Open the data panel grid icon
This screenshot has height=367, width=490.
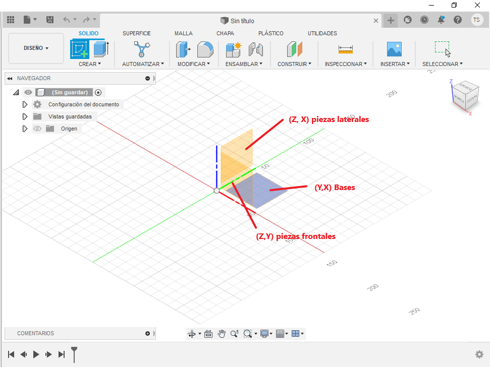[11, 20]
